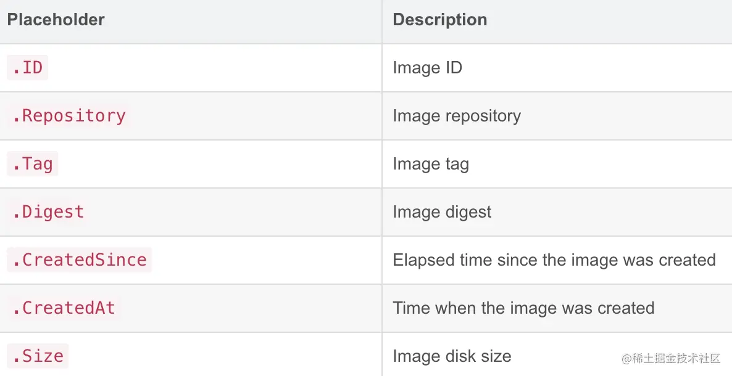Click the 'Image digest' description text
This screenshot has width=732, height=376.
pos(442,212)
